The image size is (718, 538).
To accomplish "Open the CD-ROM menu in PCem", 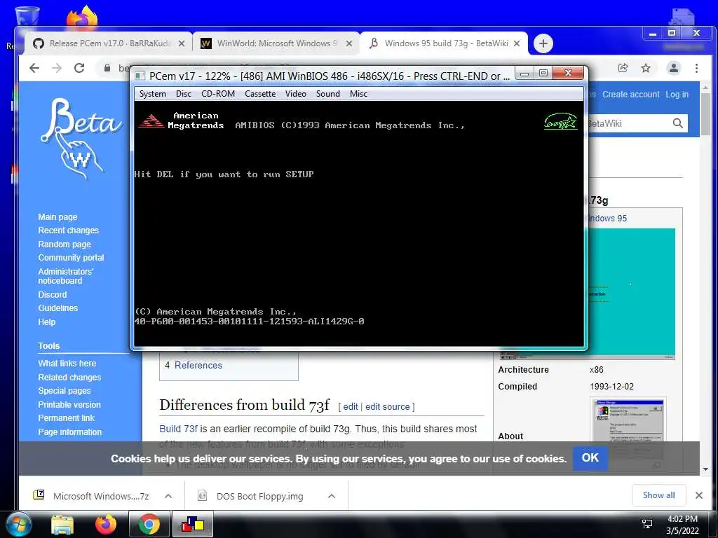I will click(218, 94).
